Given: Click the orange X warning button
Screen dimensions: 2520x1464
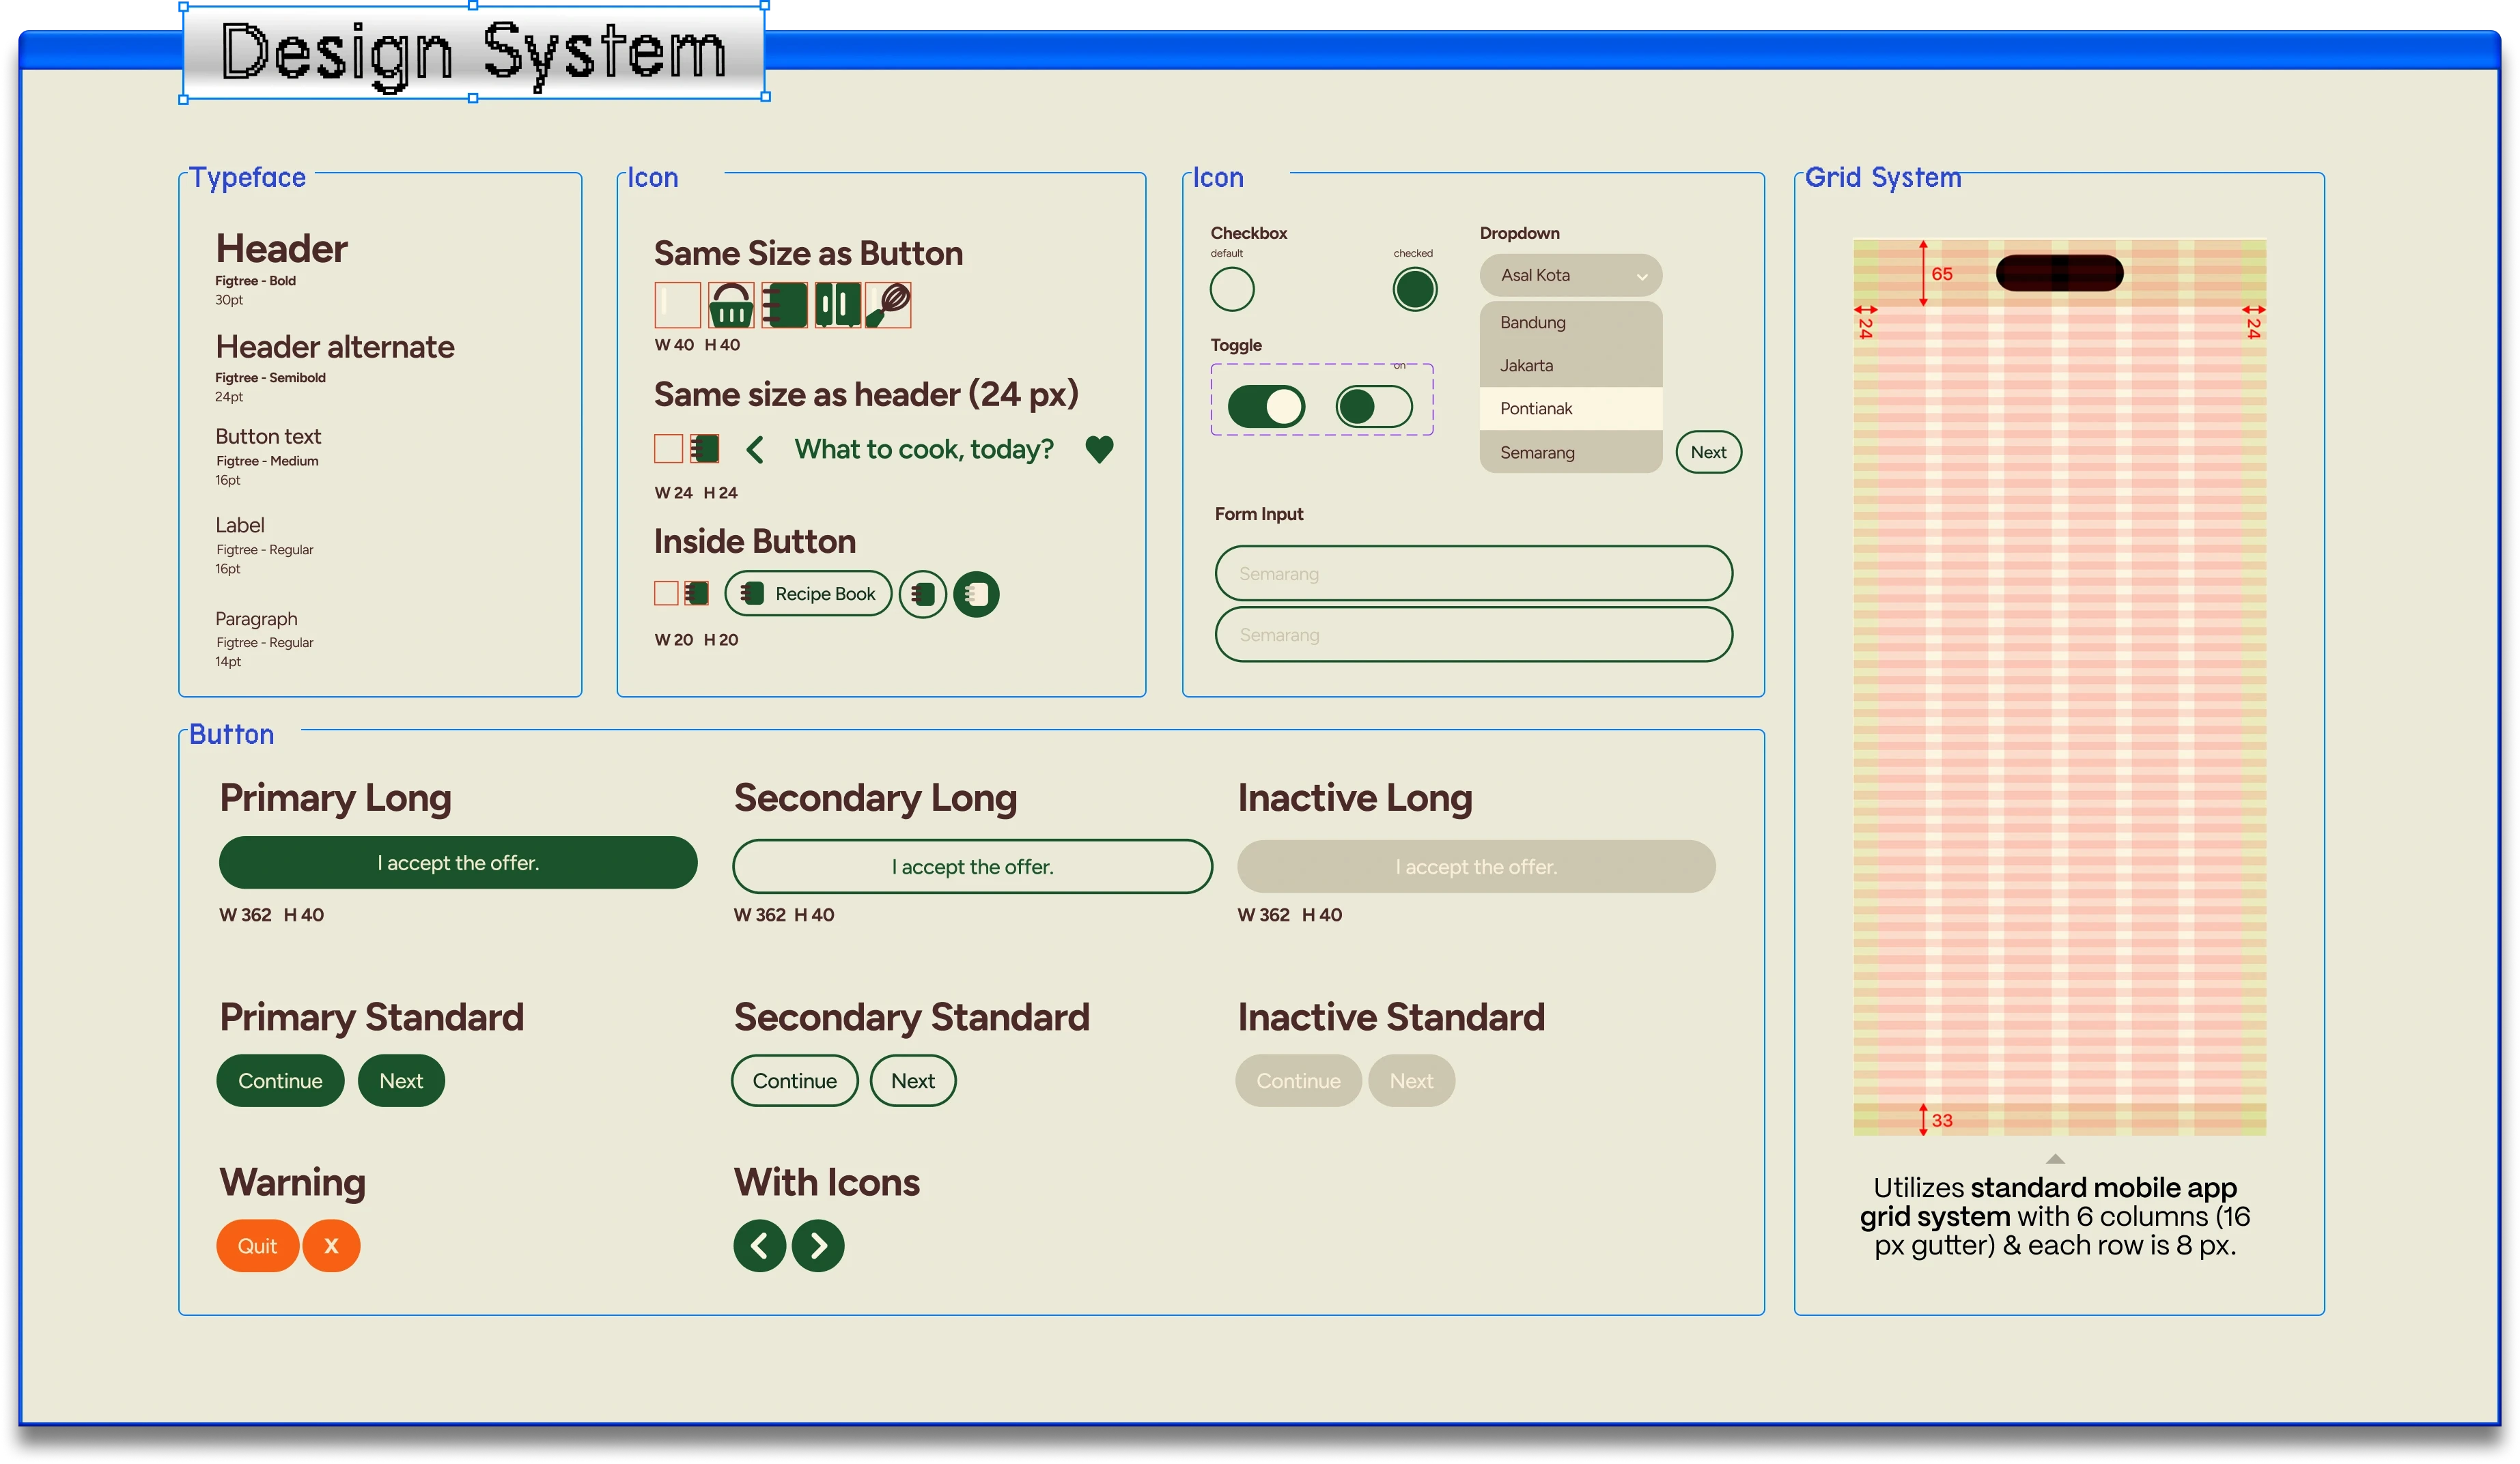Looking at the screenshot, I should pos(331,1245).
